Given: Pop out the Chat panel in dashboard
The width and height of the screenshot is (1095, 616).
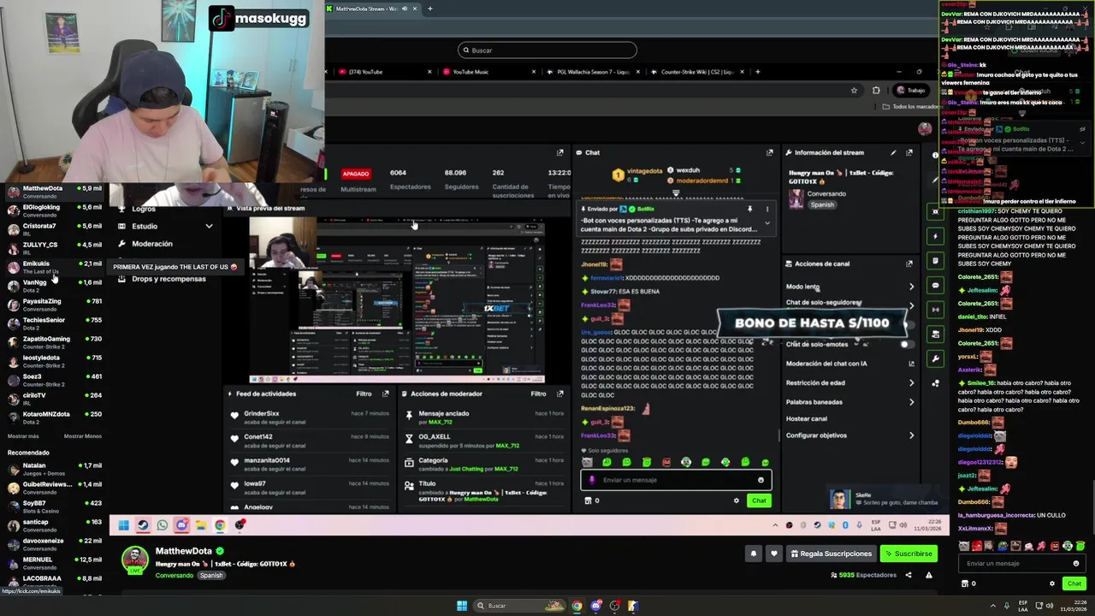Looking at the screenshot, I should click(769, 152).
